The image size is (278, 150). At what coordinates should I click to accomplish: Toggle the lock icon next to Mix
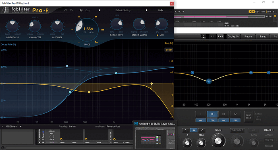point(158,35)
